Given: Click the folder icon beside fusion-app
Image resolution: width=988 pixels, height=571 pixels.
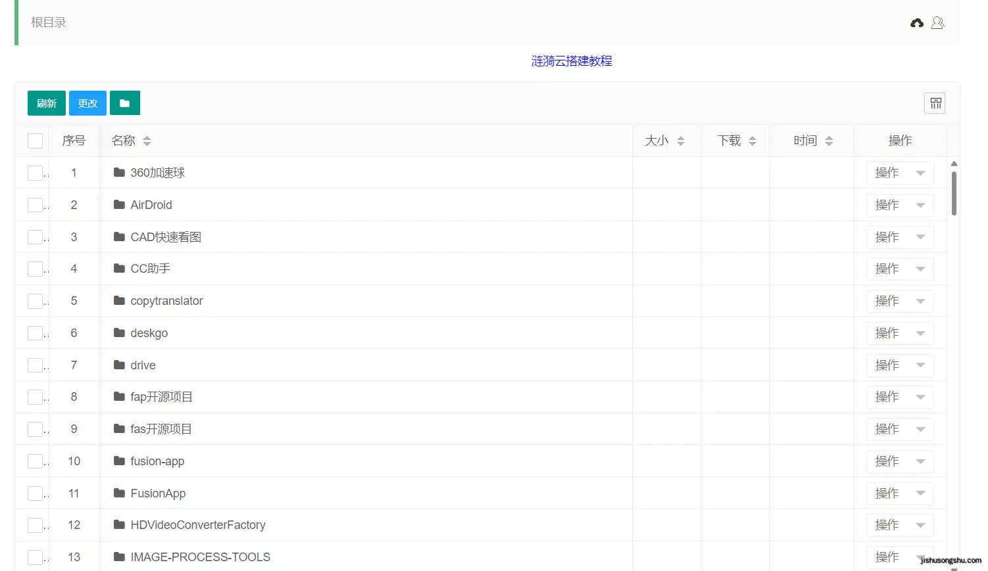Looking at the screenshot, I should tap(119, 461).
